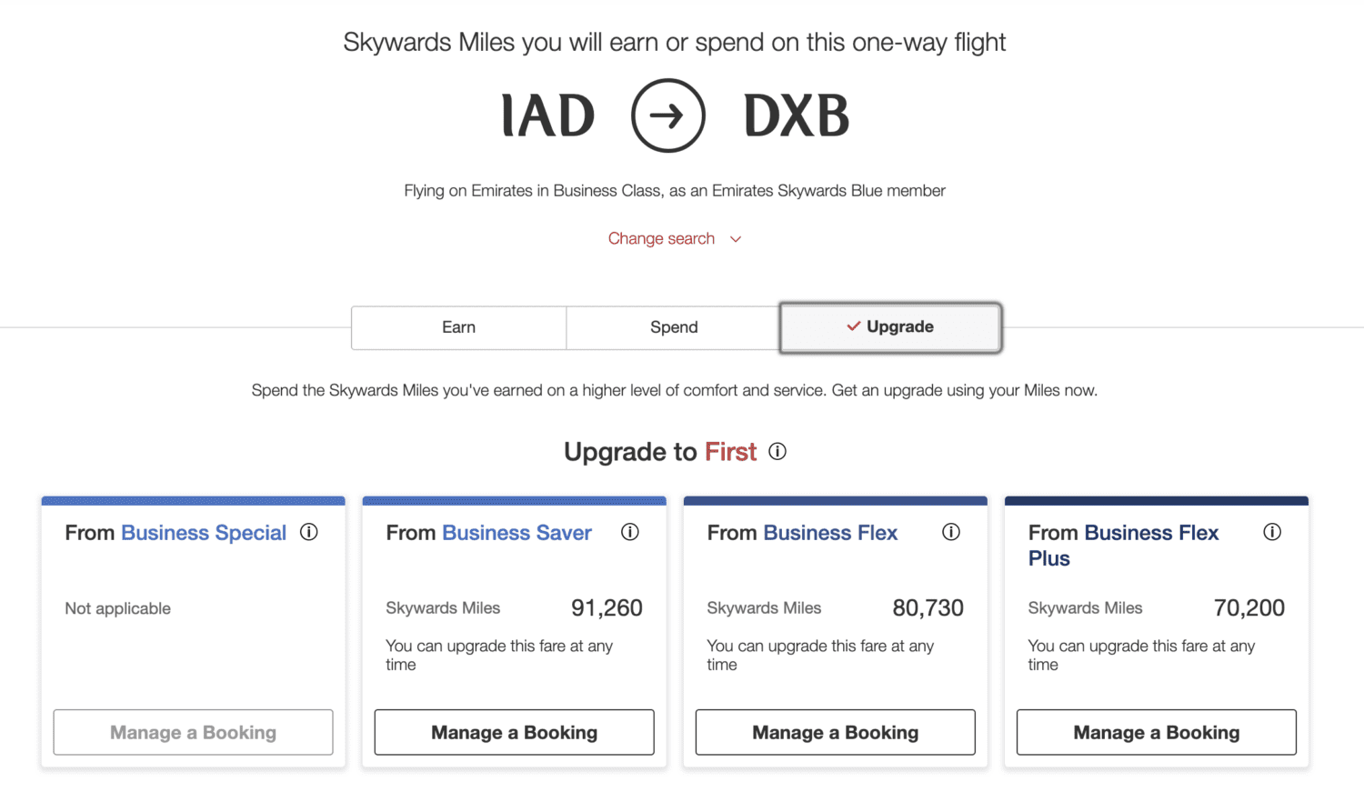Click the IAD airport code
Screen dimensions: 1364x802
pos(547,116)
